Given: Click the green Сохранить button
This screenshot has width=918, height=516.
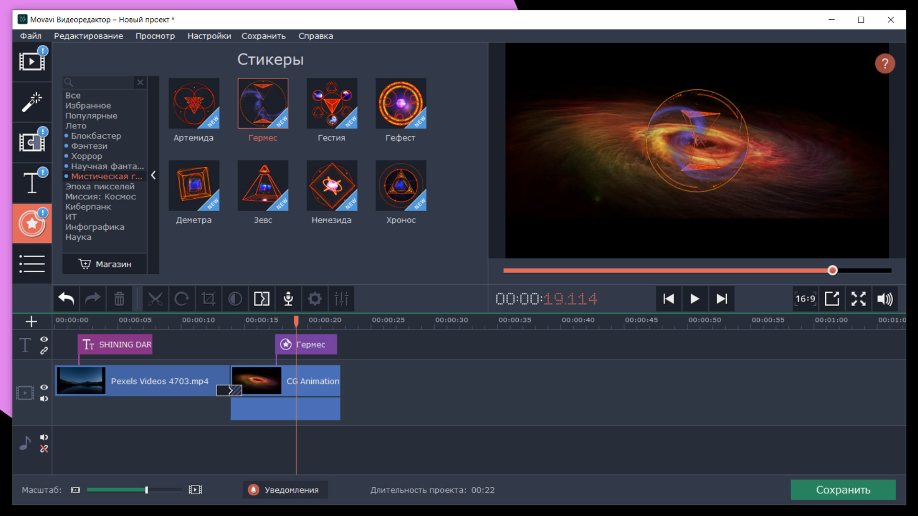Looking at the screenshot, I should click(843, 490).
